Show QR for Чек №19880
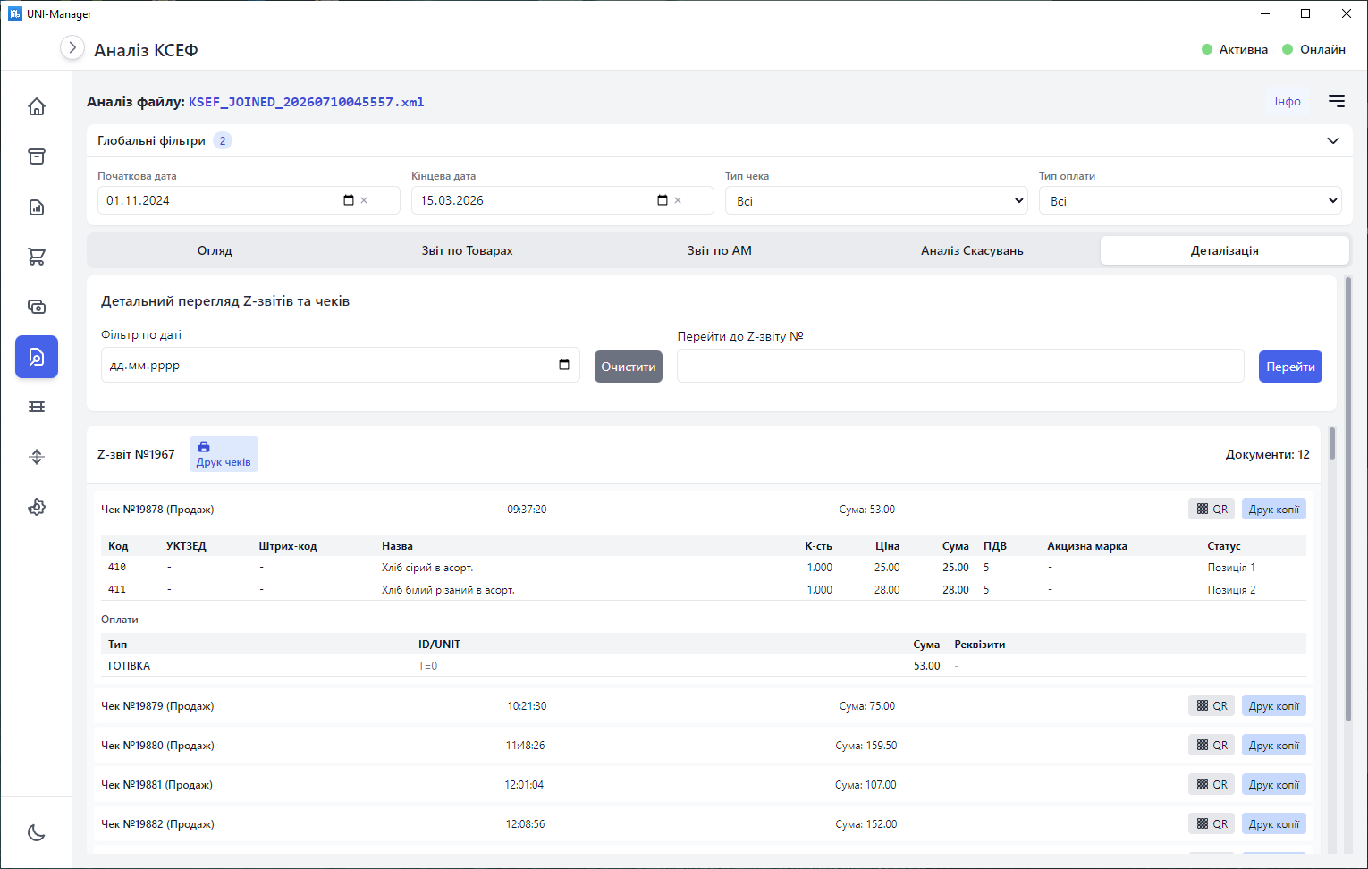Viewport: 1368px width, 869px height. coord(1212,745)
